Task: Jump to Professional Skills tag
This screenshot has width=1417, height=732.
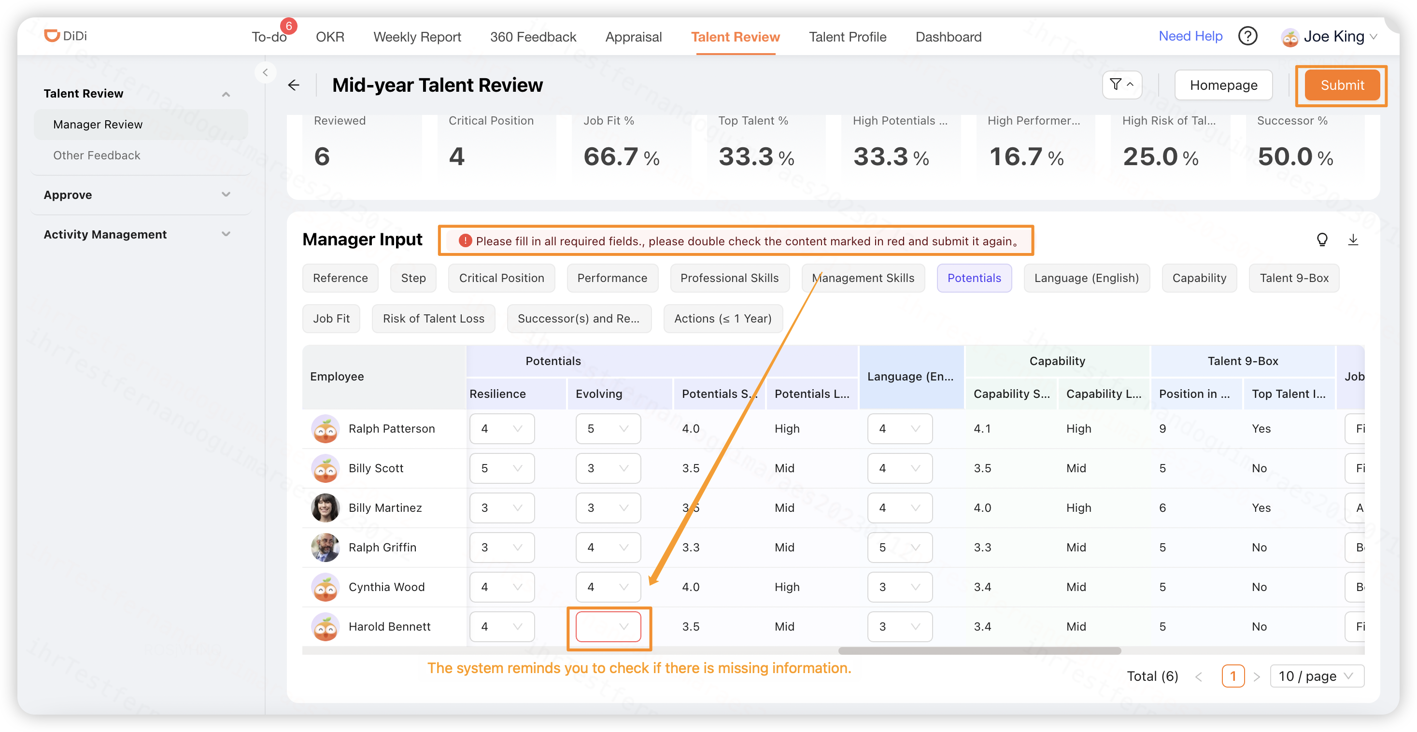Action: (729, 278)
